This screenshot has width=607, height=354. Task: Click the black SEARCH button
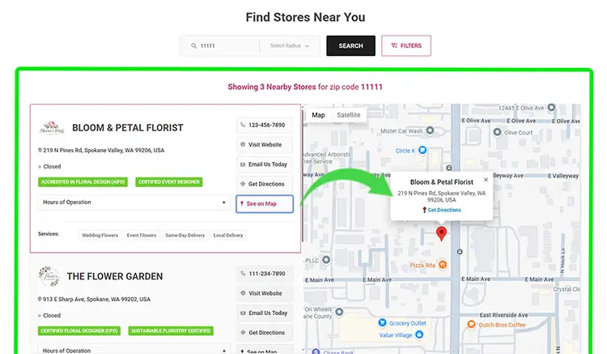click(350, 45)
